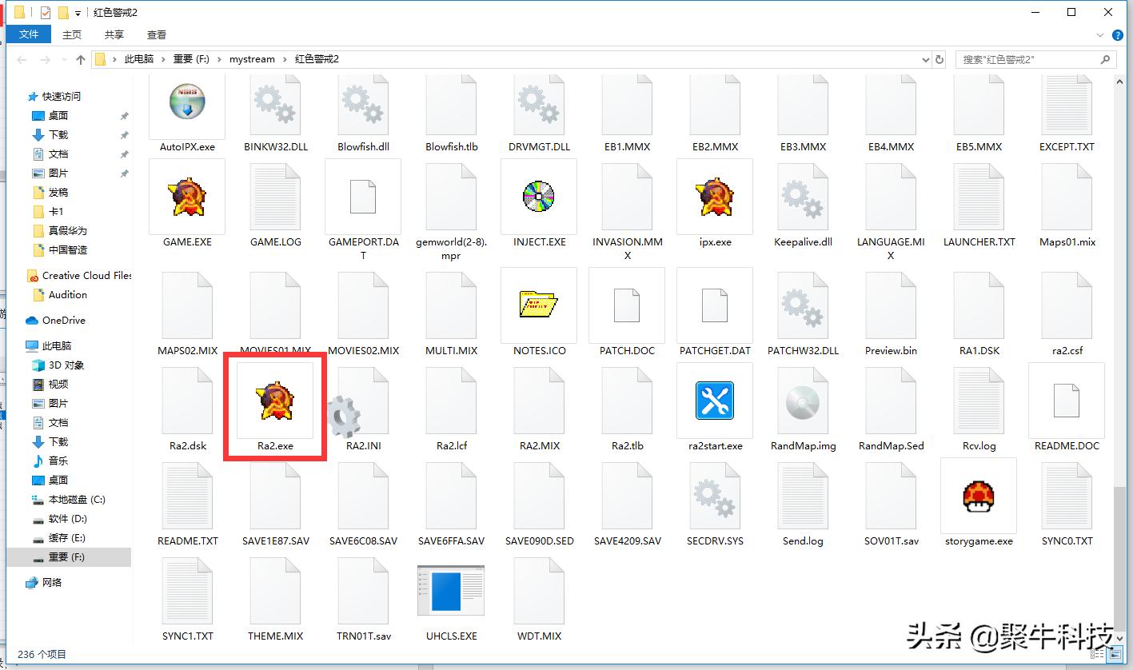Screen dimensions: 1133x670
Task: Select the NOTES.ICO folder icon
Action: (x=539, y=305)
